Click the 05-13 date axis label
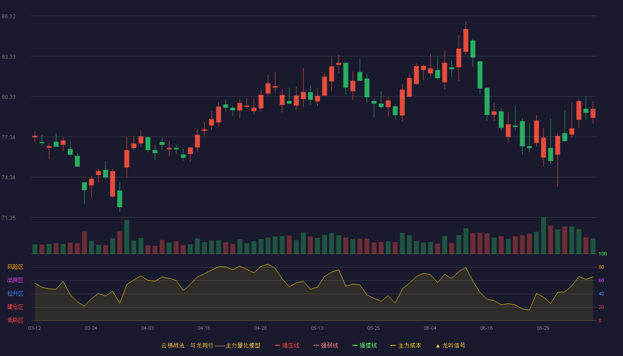Viewport: 623px width, 356px height. [x=317, y=328]
